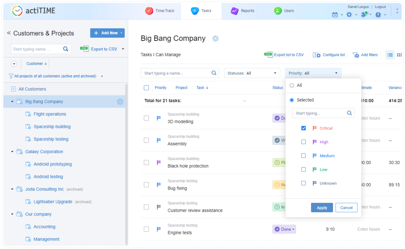Open the all projects filter dropdown
This screenshot has height=249, width=405.
[x=102, y=76]
